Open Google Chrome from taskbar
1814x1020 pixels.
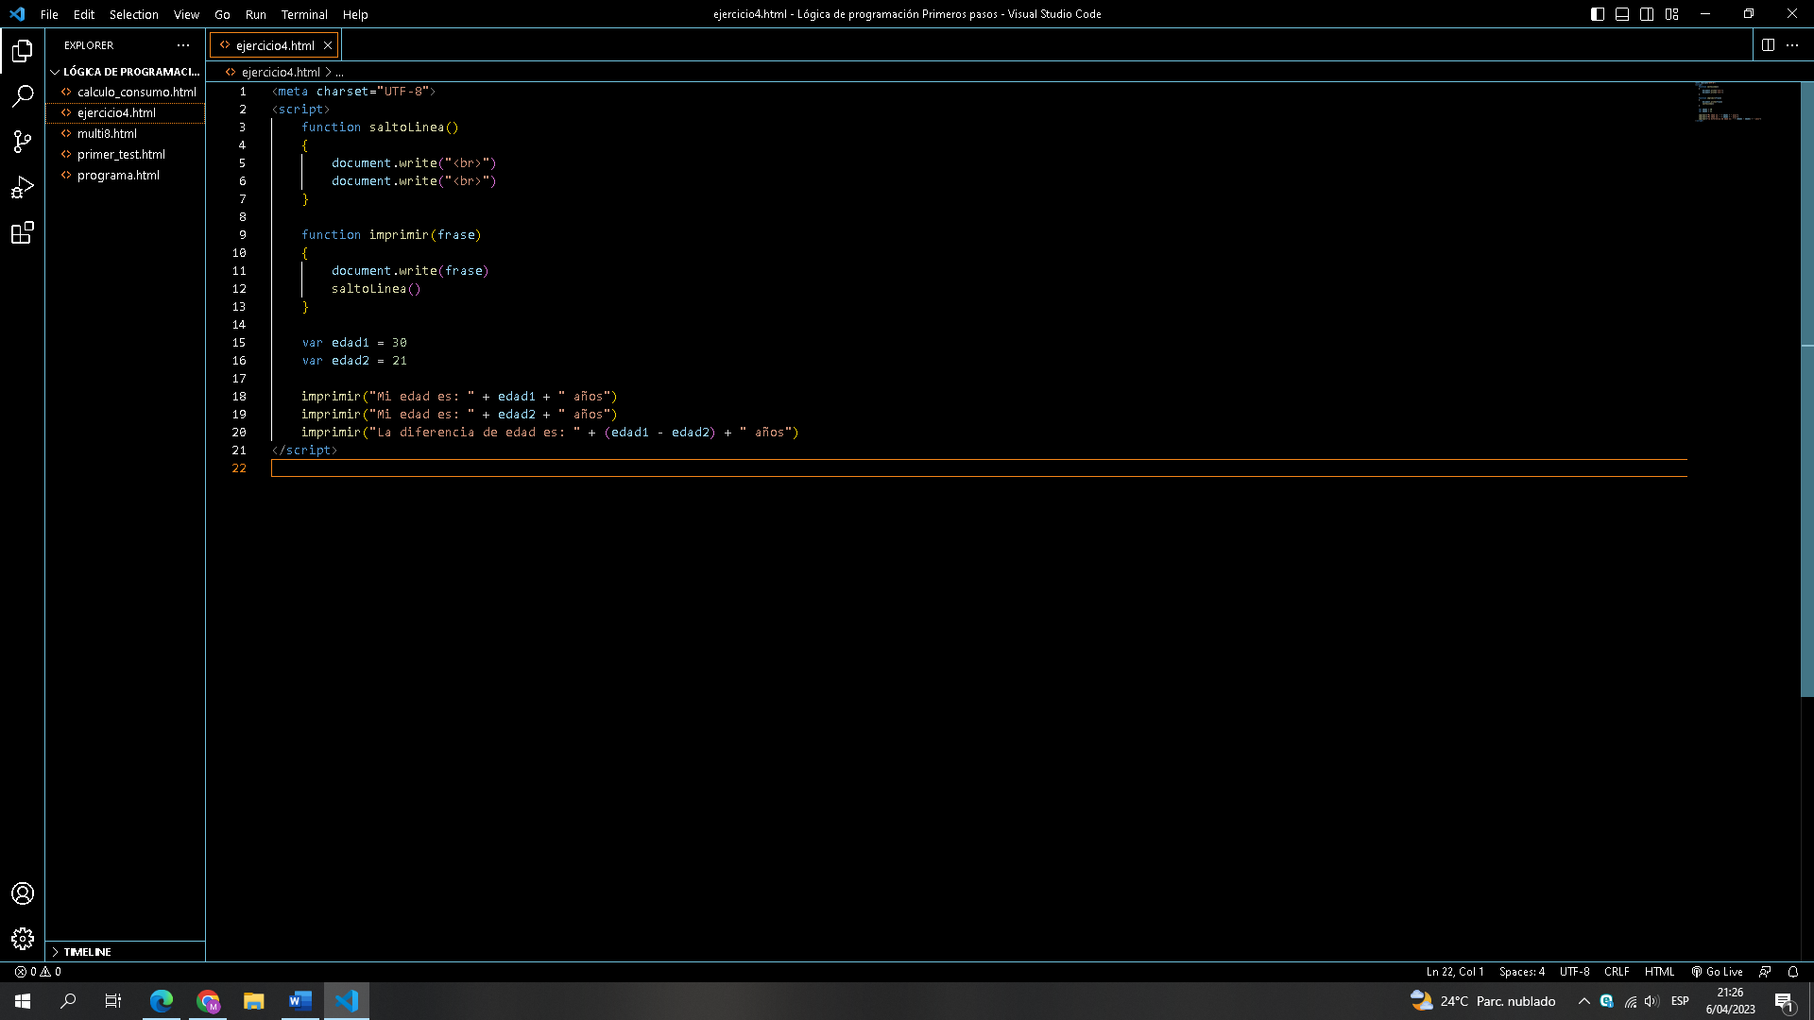[208, 1001]
